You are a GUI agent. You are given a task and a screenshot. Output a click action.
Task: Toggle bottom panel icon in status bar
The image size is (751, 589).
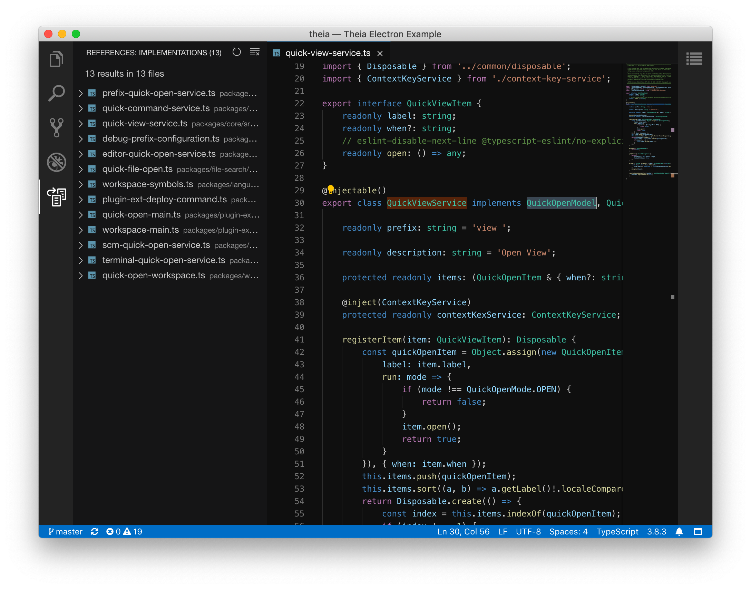(698, 531)
